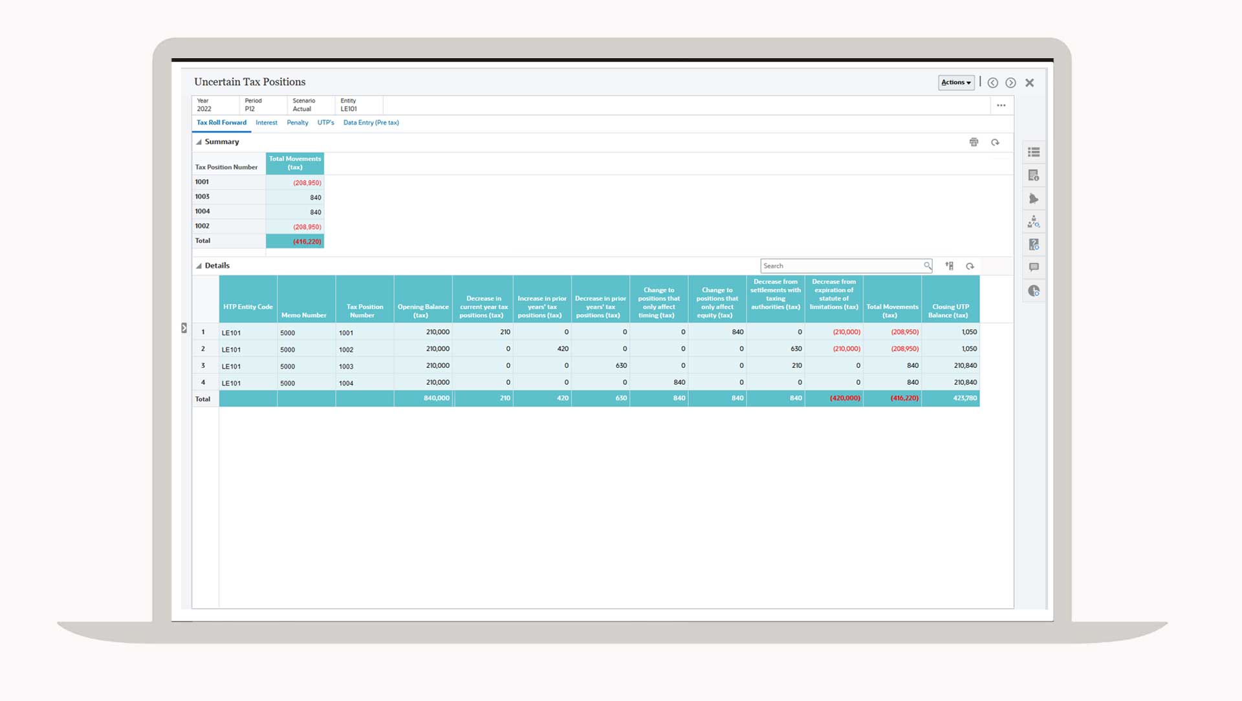Select the Entity LE101 selector
Image resolution: width=1242 pixels, height=701 pixels.
349,105
